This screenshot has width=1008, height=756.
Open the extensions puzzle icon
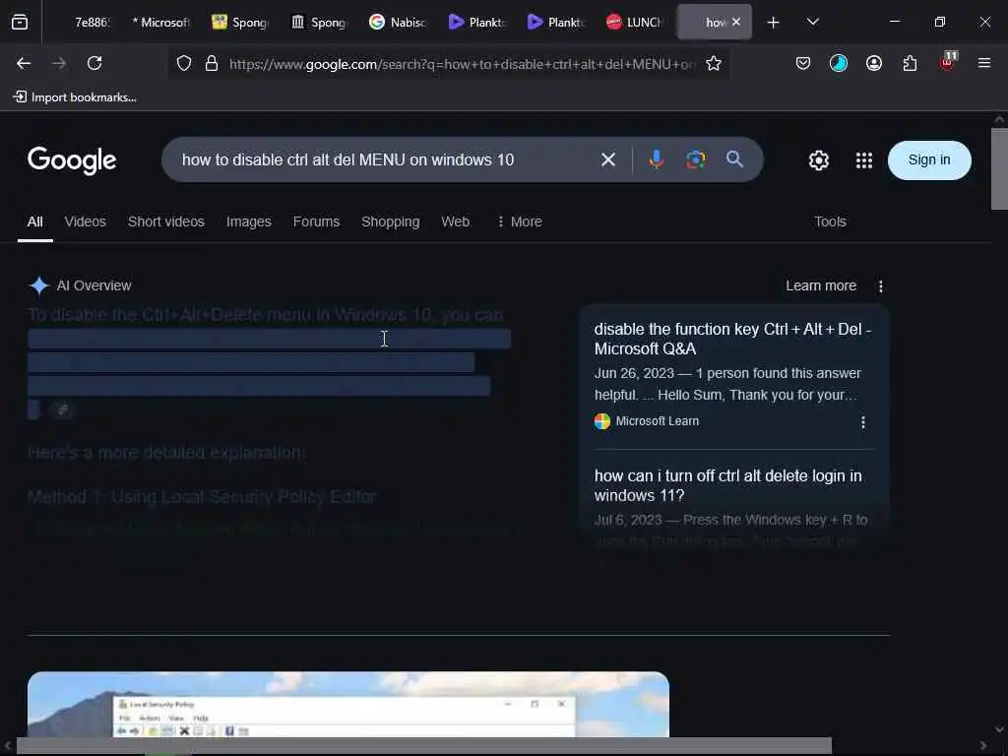coord(910,63)
